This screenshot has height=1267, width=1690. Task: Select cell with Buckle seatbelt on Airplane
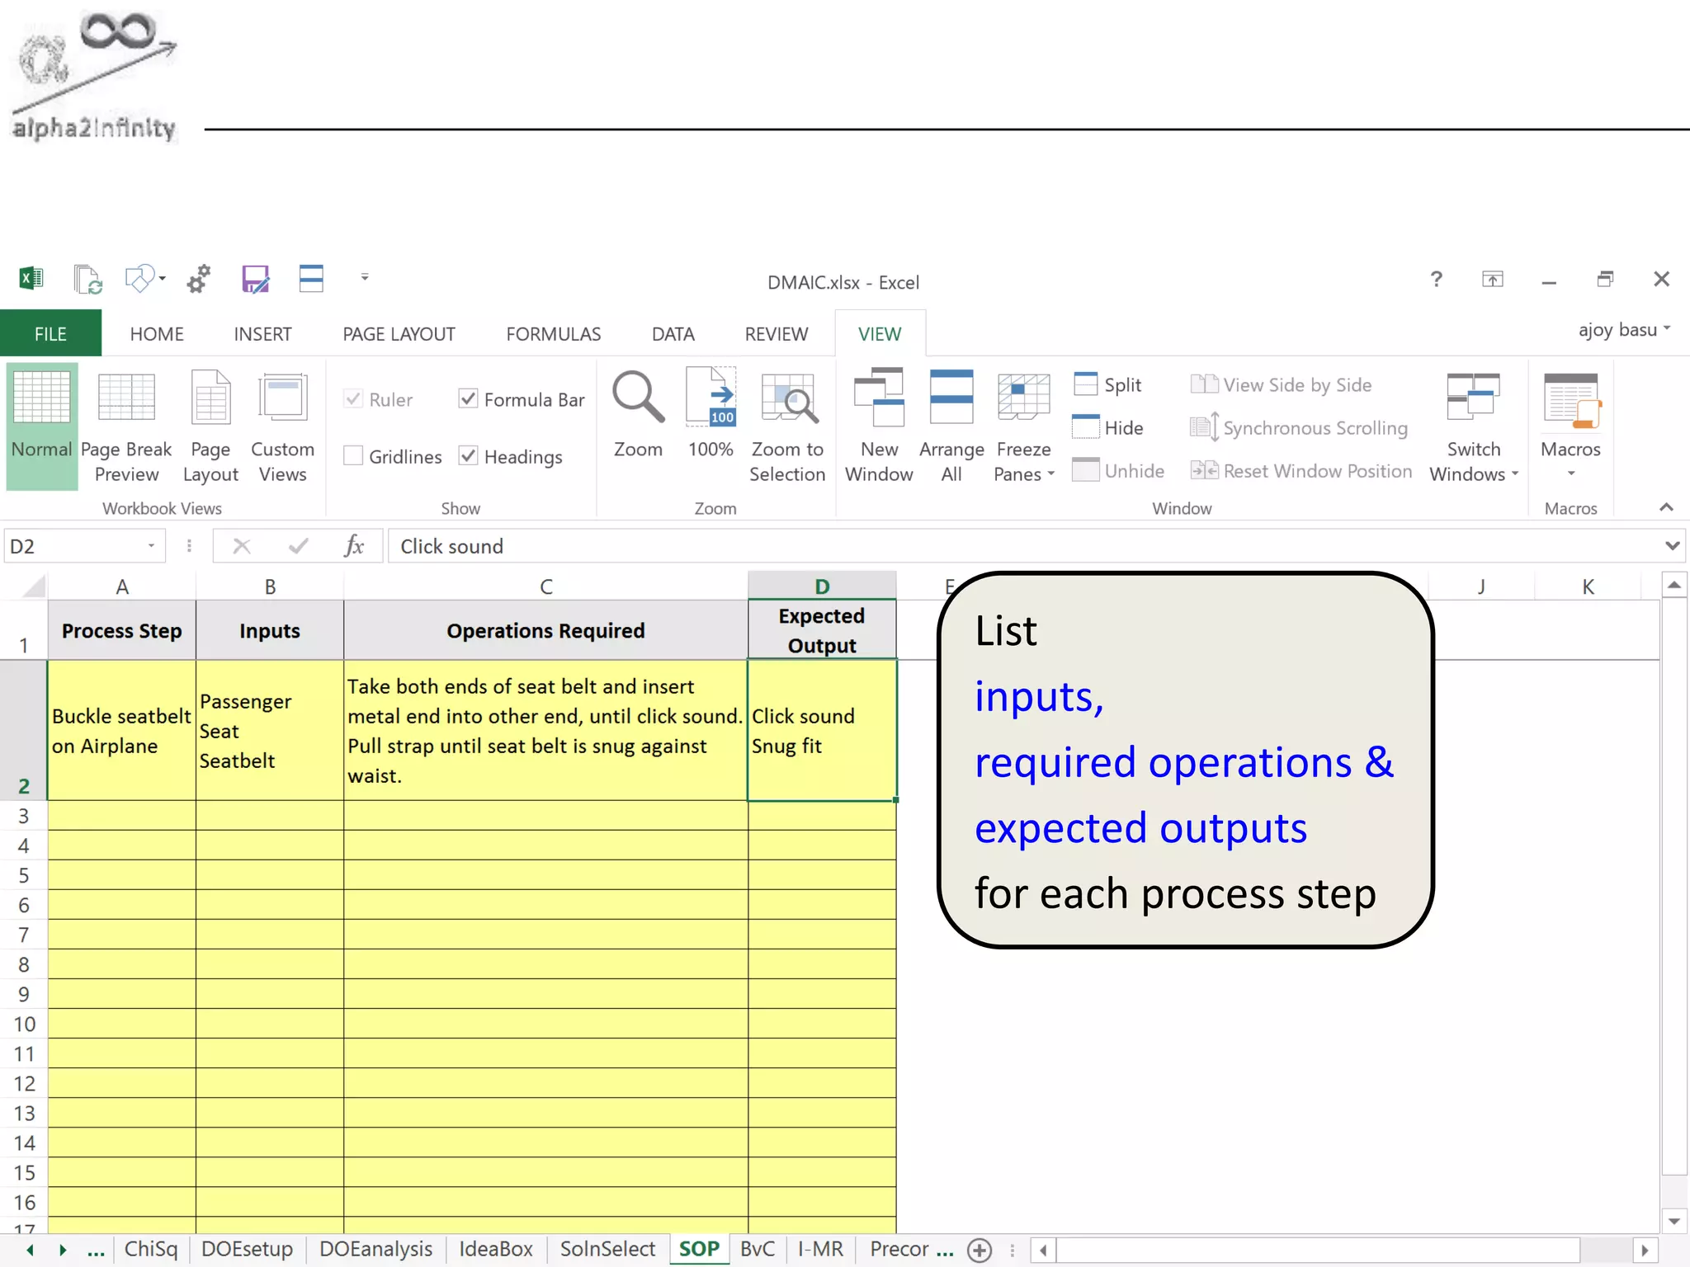(121, 731)
